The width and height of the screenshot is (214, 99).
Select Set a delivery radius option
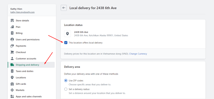[x=66, y=89]
